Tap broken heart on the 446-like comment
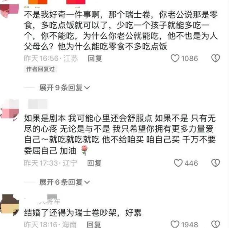Screen dimensions: 230x228 (216, 163)
